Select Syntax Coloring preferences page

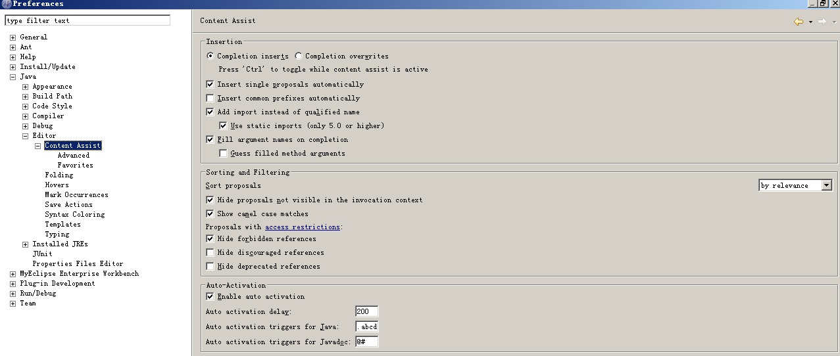coord(74,214)
